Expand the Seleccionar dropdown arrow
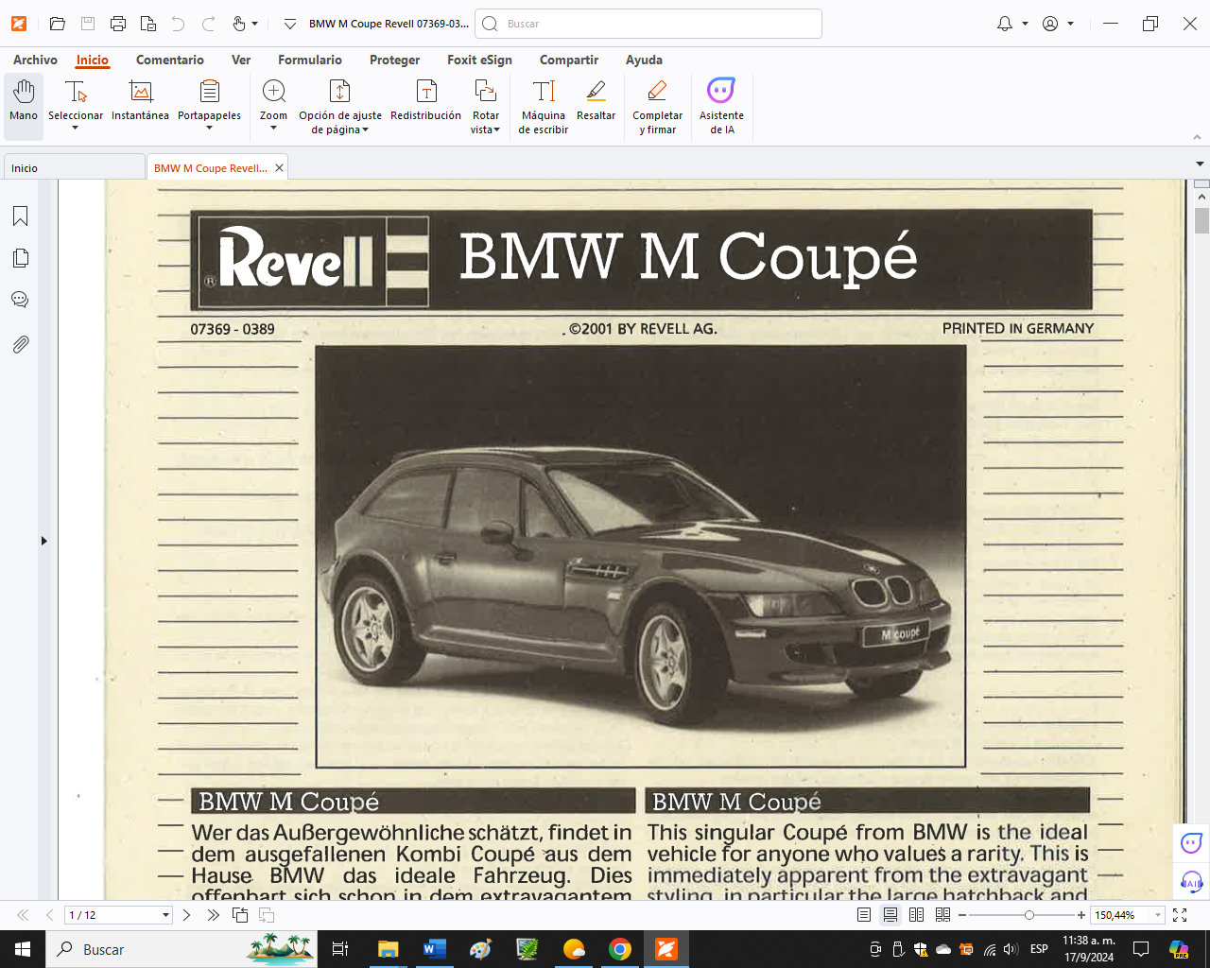Screen dimensions: 1210x968 click(x=76, y=129)
